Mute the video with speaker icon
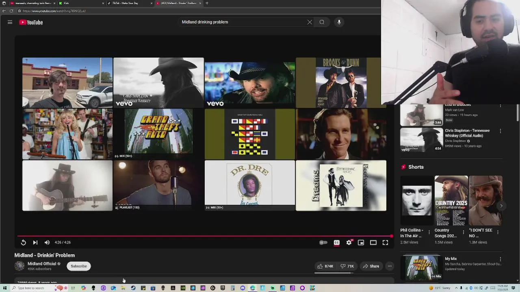520x292 pixels. pos(47,243)
